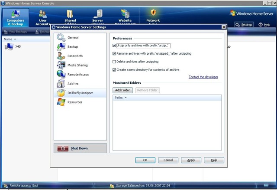This screenshot has width=277, height=190.
Task: Click inside the monitored Paths list
Action: tap(167, 125)
